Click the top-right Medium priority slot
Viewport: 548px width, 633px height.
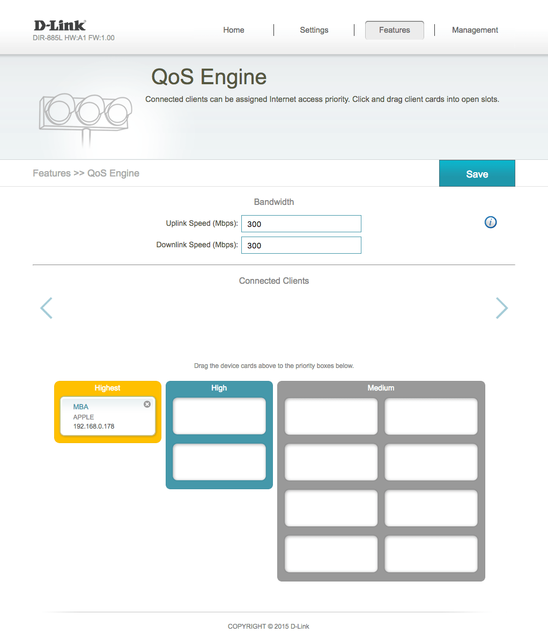(x=431, y=416)
